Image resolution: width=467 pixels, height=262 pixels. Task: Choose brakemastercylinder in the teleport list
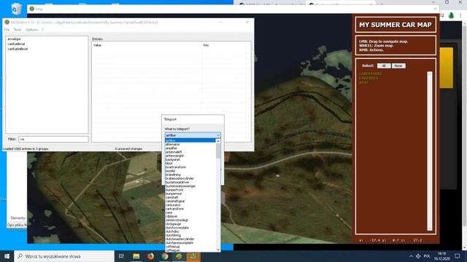(x=190, y=178)
